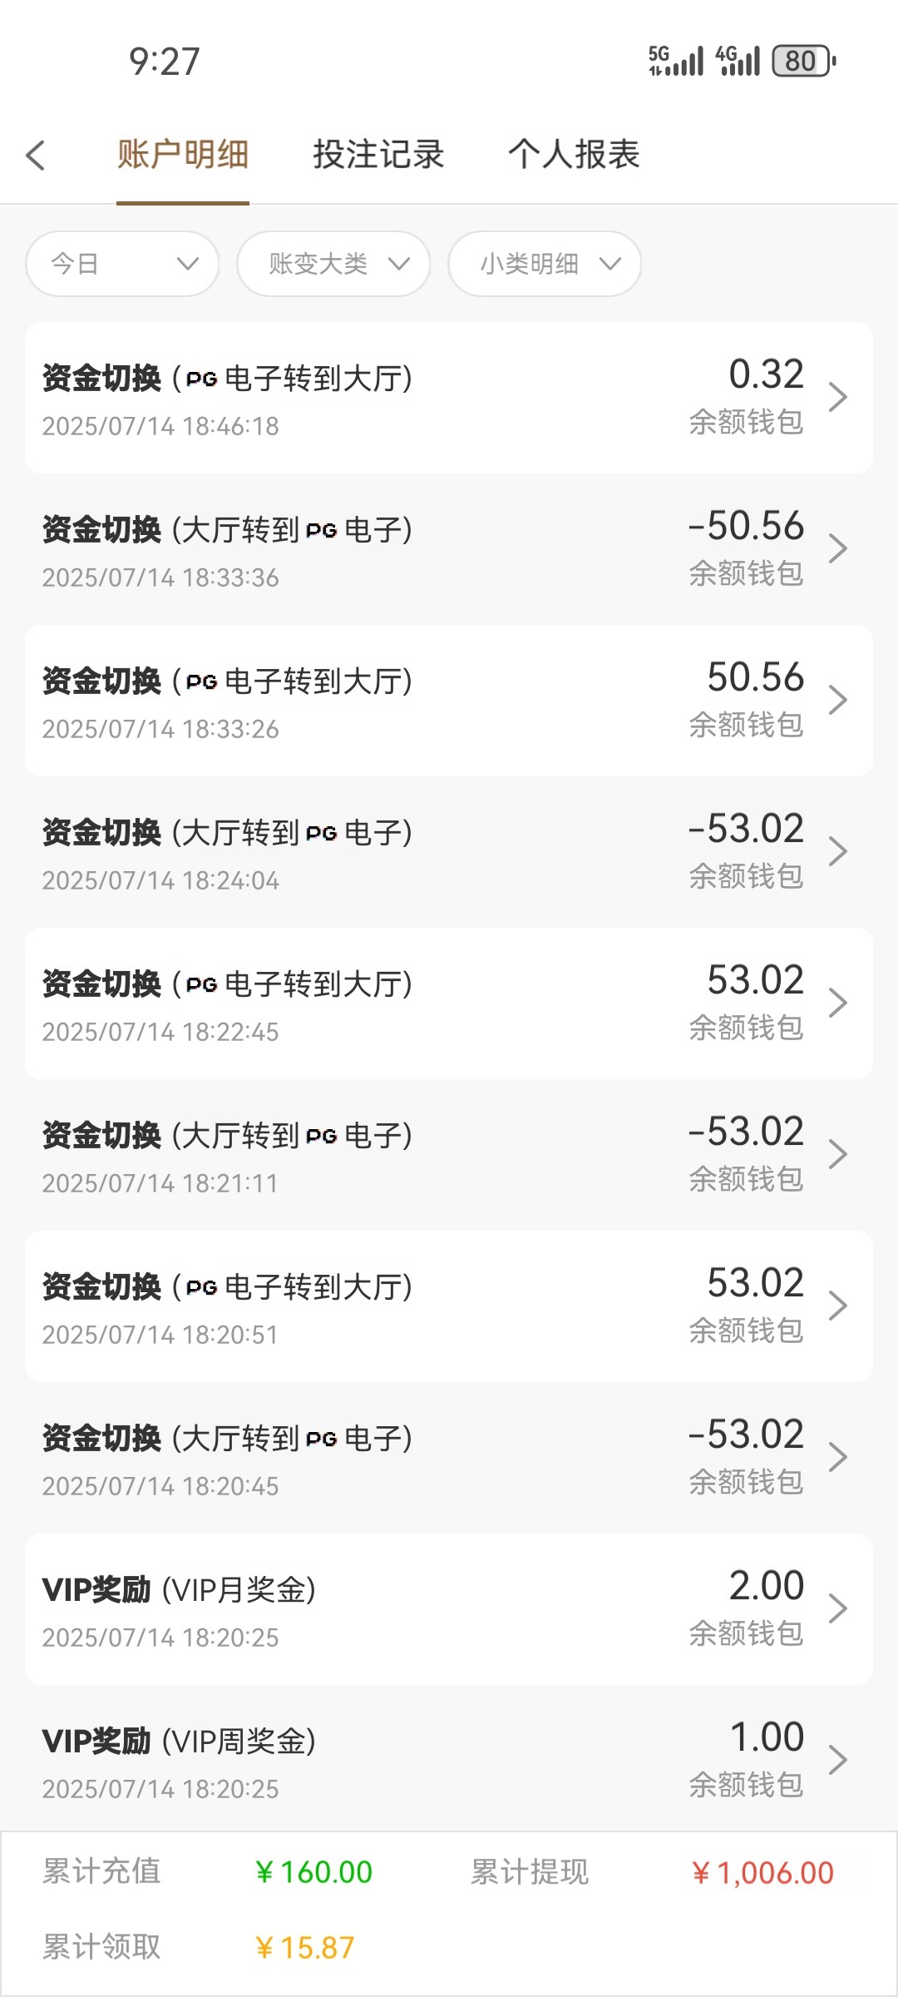Tap chevron on the VIP周奖金 row
This screenshot has width=898, height=1997.
pyautogui.click(x=837, y=1761)
